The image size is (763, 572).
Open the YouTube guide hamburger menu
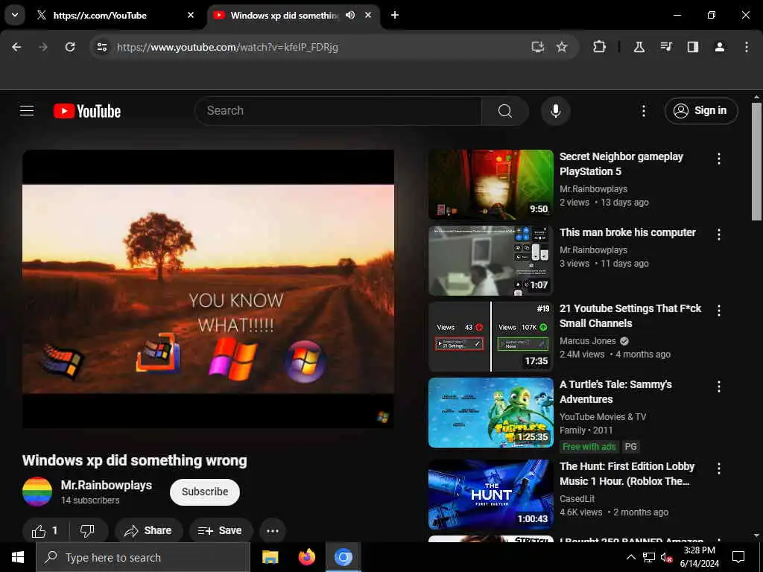pyautogui.click(x=27, y=111)
